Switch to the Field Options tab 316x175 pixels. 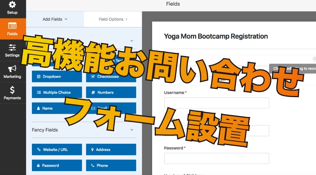(113, 19)
